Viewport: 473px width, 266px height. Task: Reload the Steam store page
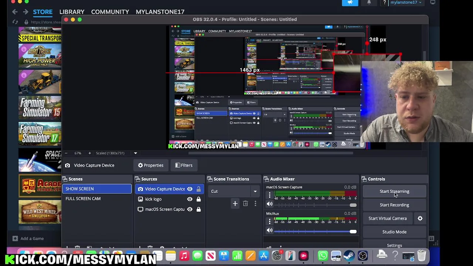(15, 22)
